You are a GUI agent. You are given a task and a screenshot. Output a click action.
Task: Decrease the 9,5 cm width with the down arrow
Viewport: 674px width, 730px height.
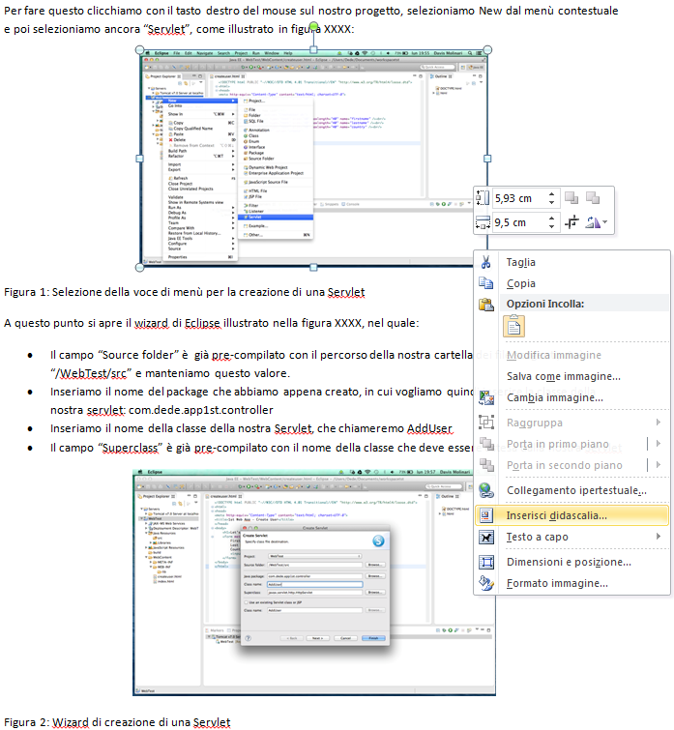pyautogui.click(x=551, y=226)
